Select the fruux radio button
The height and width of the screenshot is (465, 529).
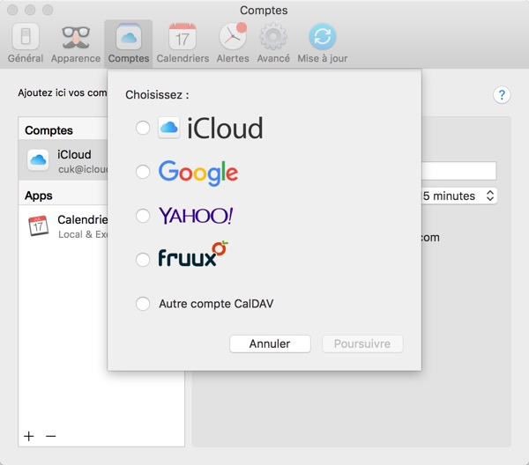click(x=143, y=260)
